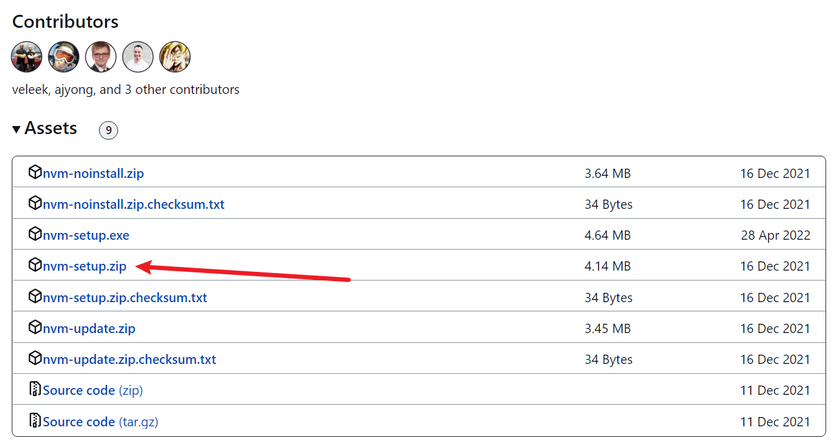Download nvm-setup.zip archive
Image resolution: width=836 pixels, height=443 pixels.
[85, 266]
